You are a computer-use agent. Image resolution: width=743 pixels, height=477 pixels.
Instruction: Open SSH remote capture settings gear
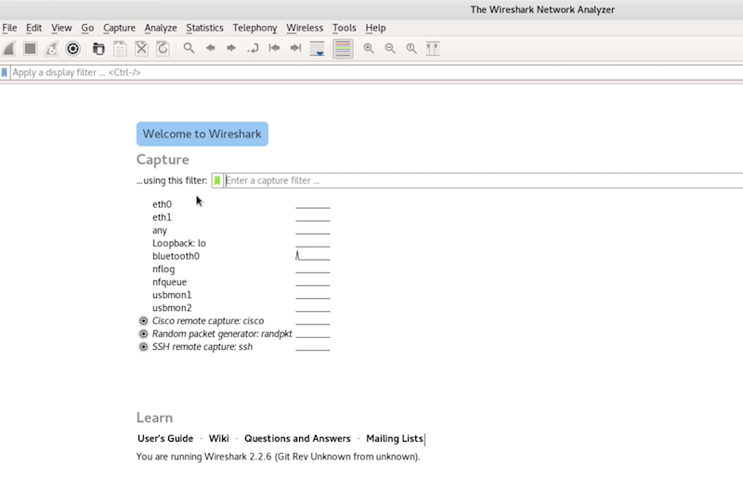pyautogui.click(x=143, y=347)
